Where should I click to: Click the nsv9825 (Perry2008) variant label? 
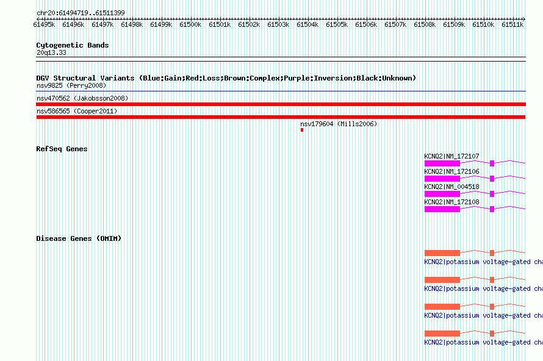(71, 85)
